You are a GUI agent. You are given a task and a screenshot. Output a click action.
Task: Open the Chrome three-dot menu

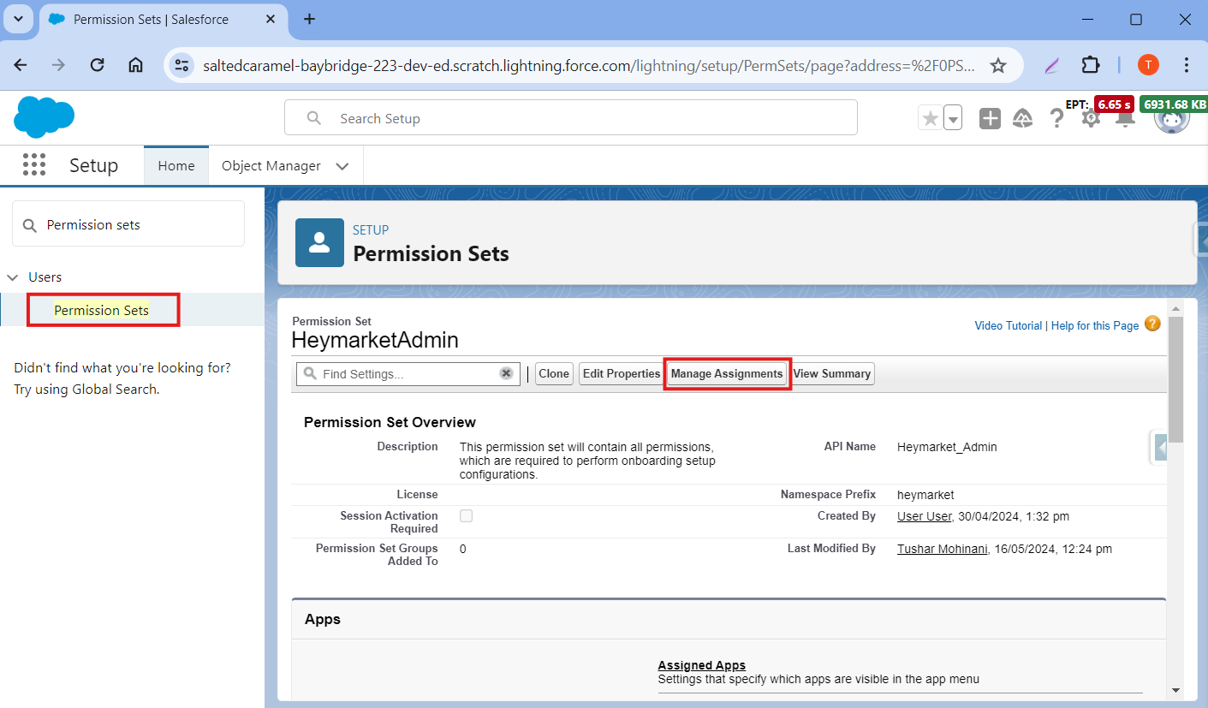tap(1187, 65)
